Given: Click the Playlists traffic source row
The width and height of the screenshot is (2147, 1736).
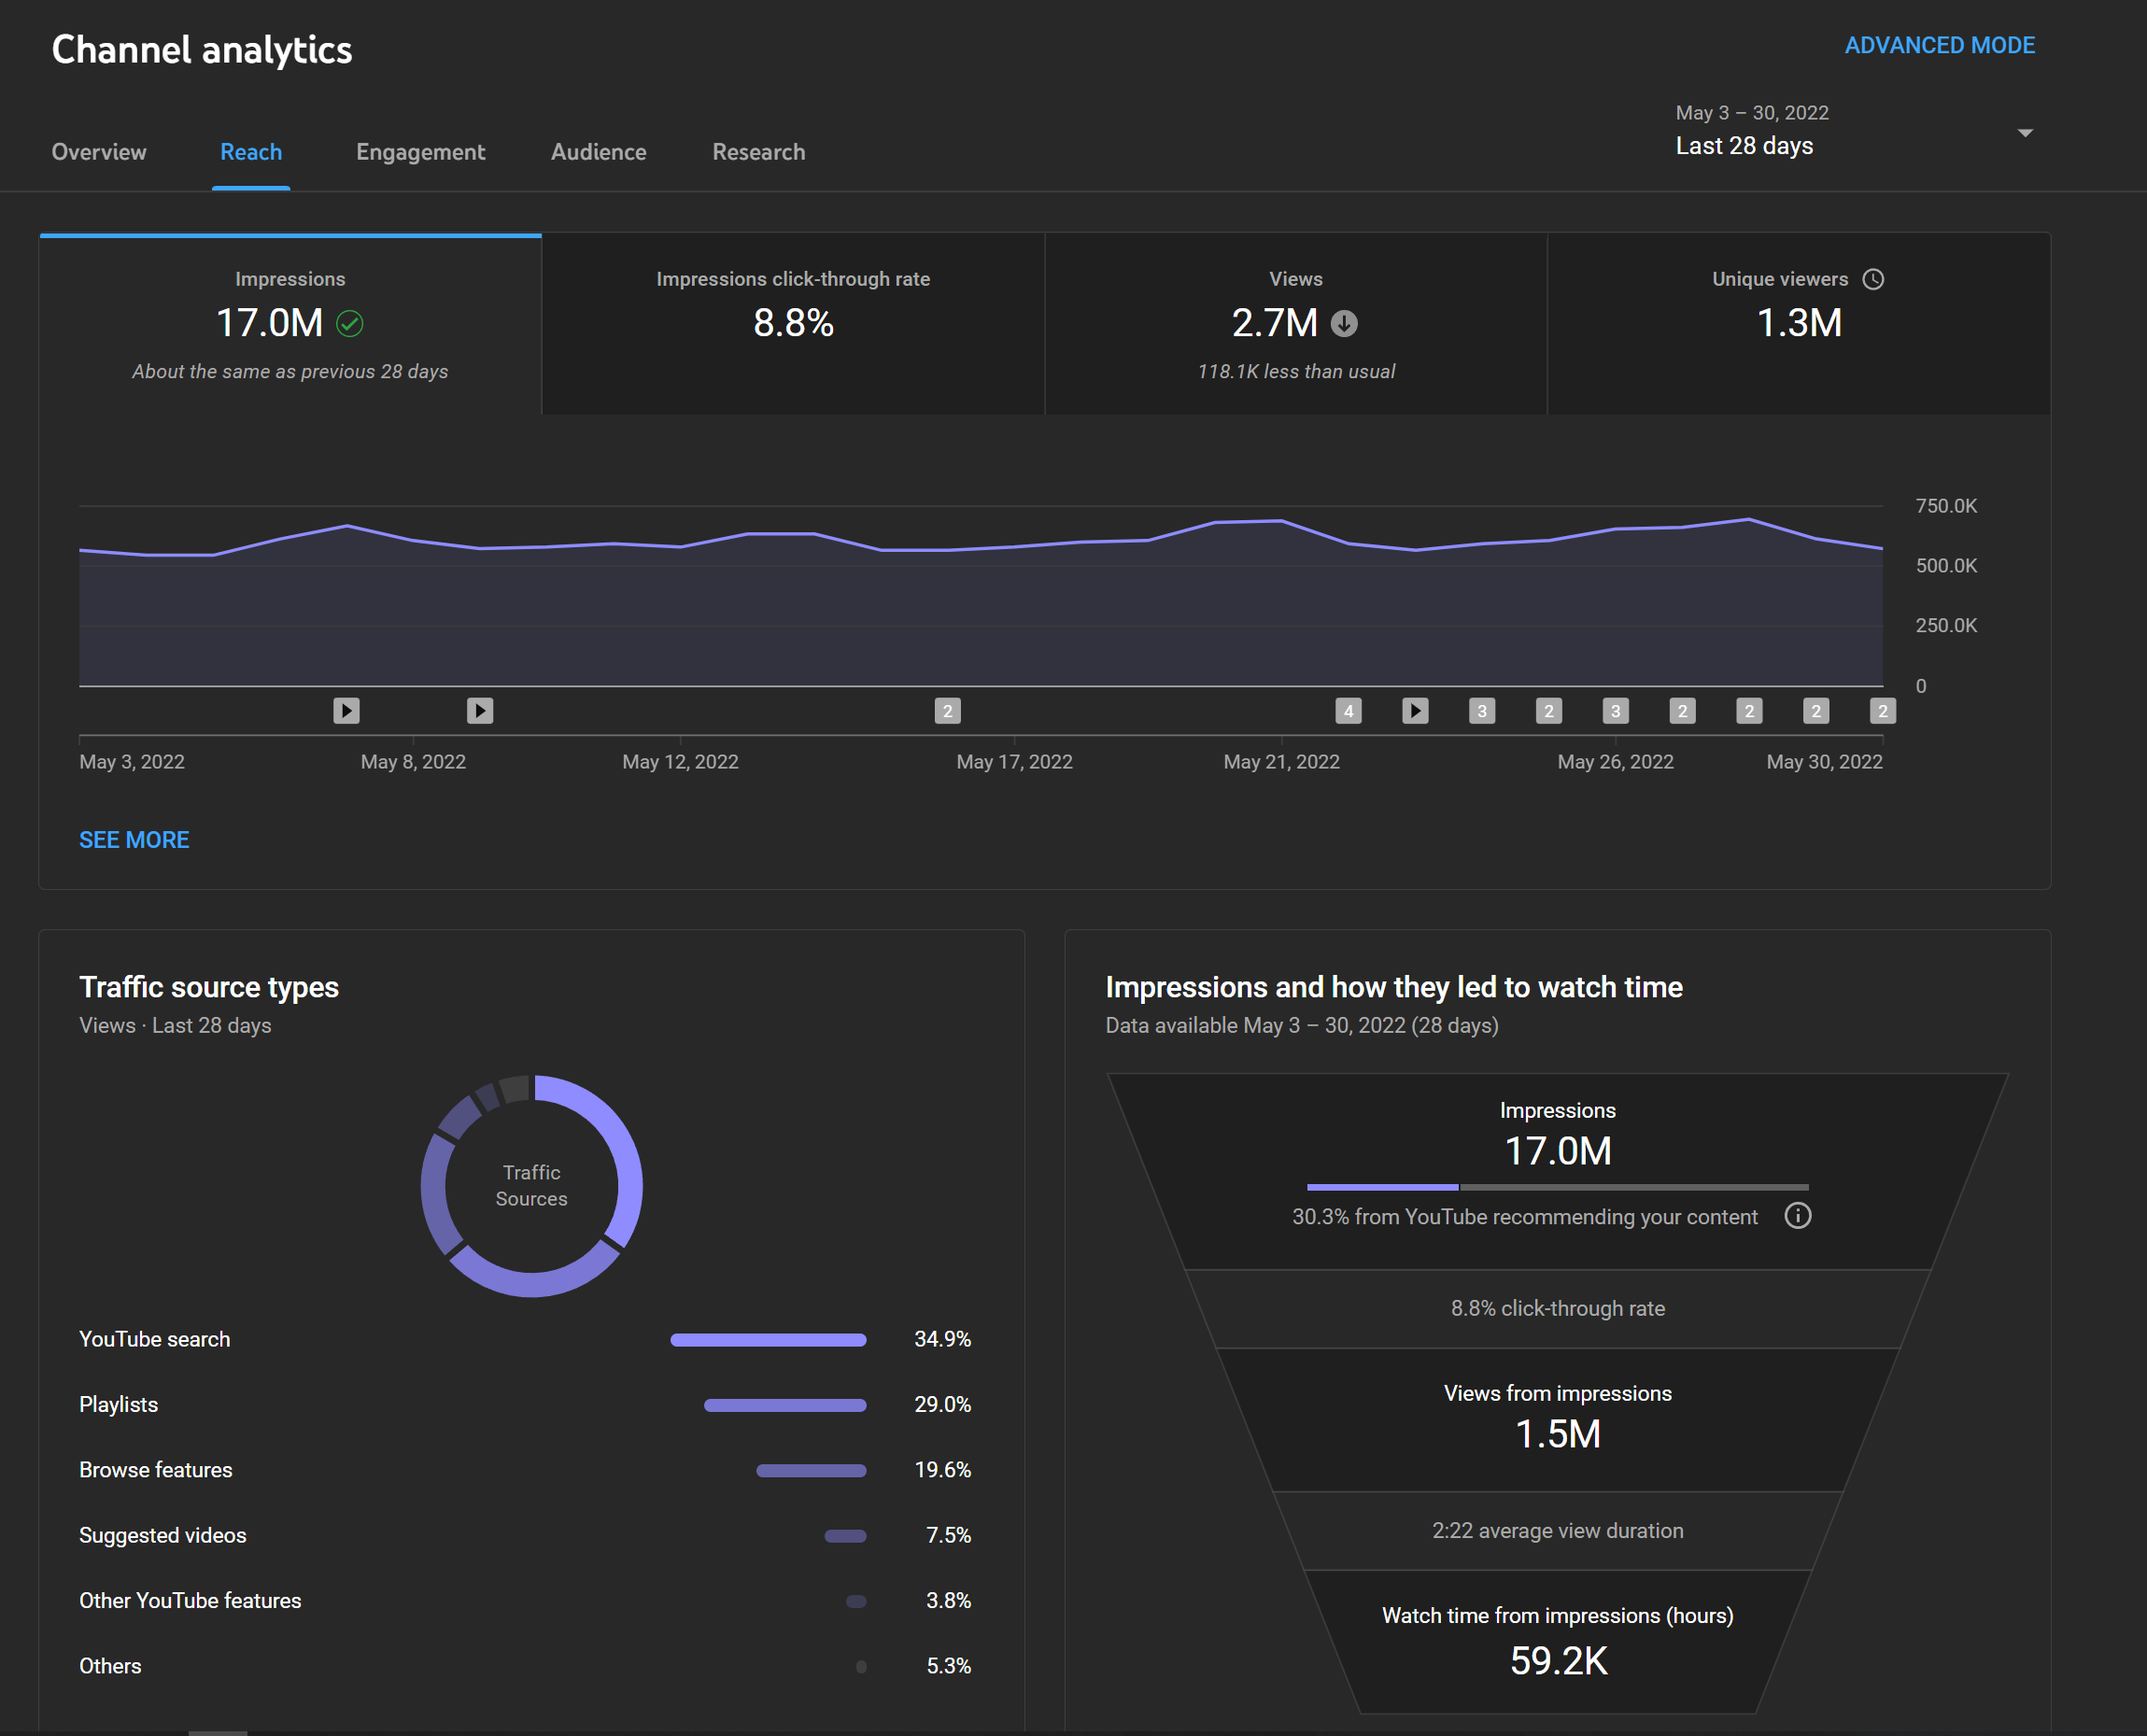Looking at the screenshot, I should pos(525,1404).
